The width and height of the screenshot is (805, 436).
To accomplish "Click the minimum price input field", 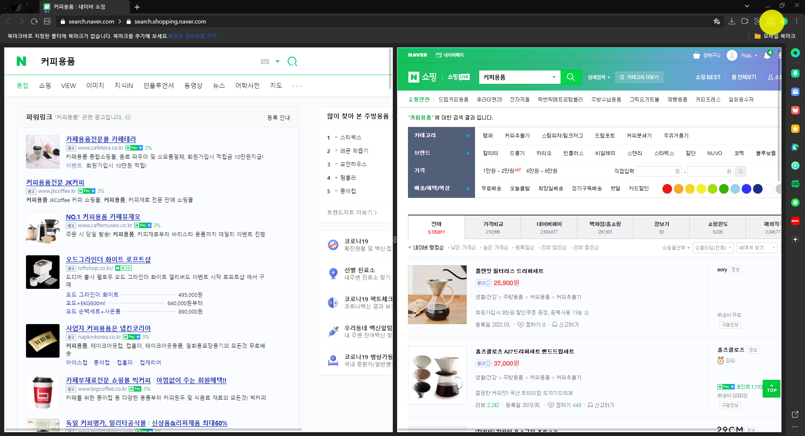I will (659, 171).
